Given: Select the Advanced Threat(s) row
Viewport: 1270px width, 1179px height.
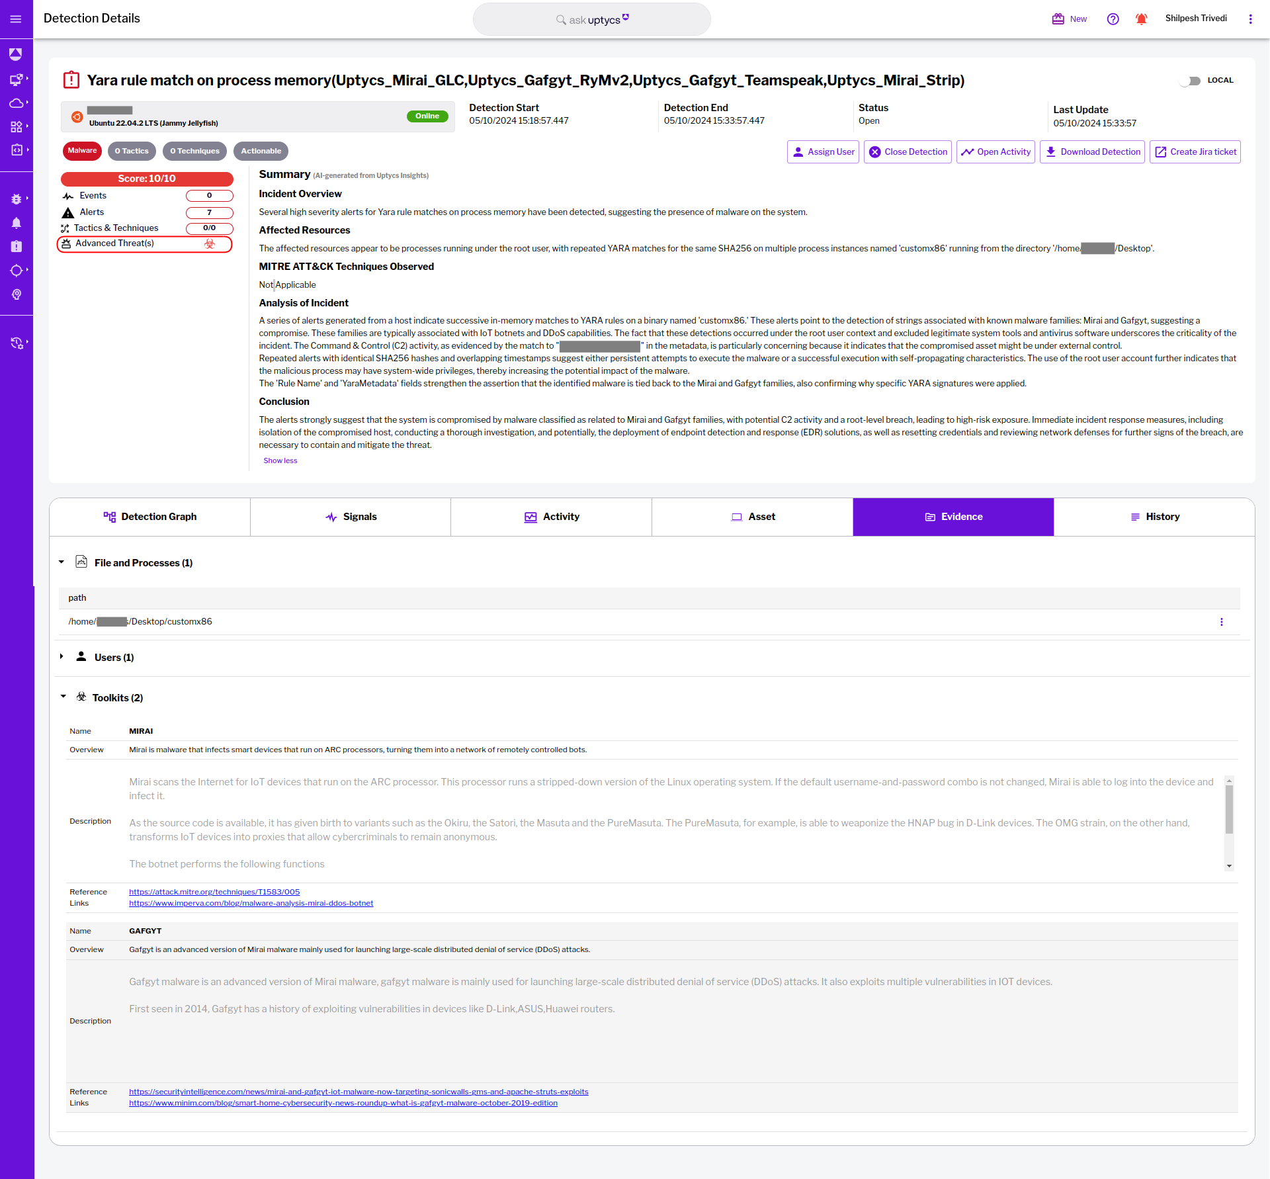Looking at the screenshot, I should coord(145,244).
